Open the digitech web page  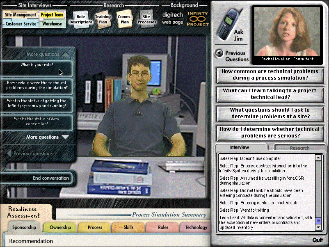172,18
